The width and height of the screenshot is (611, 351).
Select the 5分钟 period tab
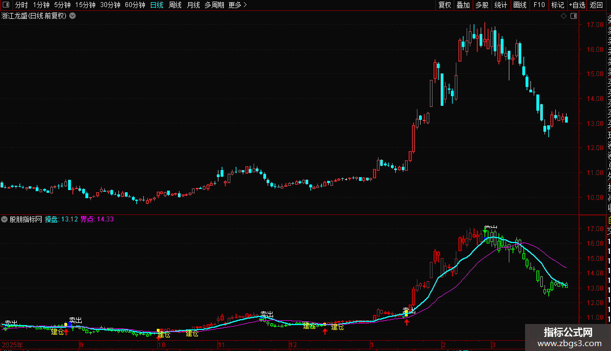click(x=62, y=5)
